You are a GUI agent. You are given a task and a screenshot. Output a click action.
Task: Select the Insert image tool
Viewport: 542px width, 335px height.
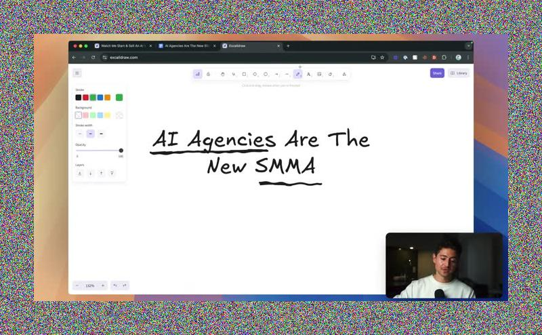tap(319, 74)
